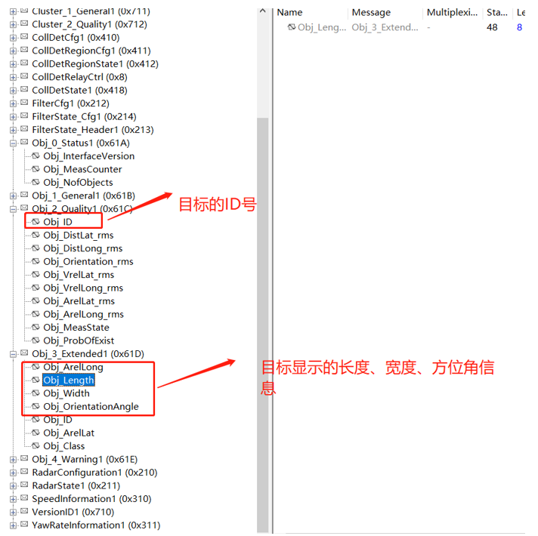Screen dimensions: 538x536
Task: Collapse the Obj_3_Extended1 tree node
Action: [x=13, y=354]
